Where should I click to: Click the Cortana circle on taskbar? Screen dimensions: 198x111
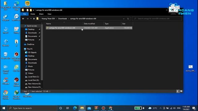(61, 108)
